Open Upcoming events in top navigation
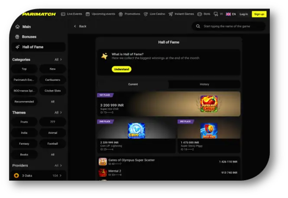This screenshot has height=198, width=288. click(x=100, y=14)
